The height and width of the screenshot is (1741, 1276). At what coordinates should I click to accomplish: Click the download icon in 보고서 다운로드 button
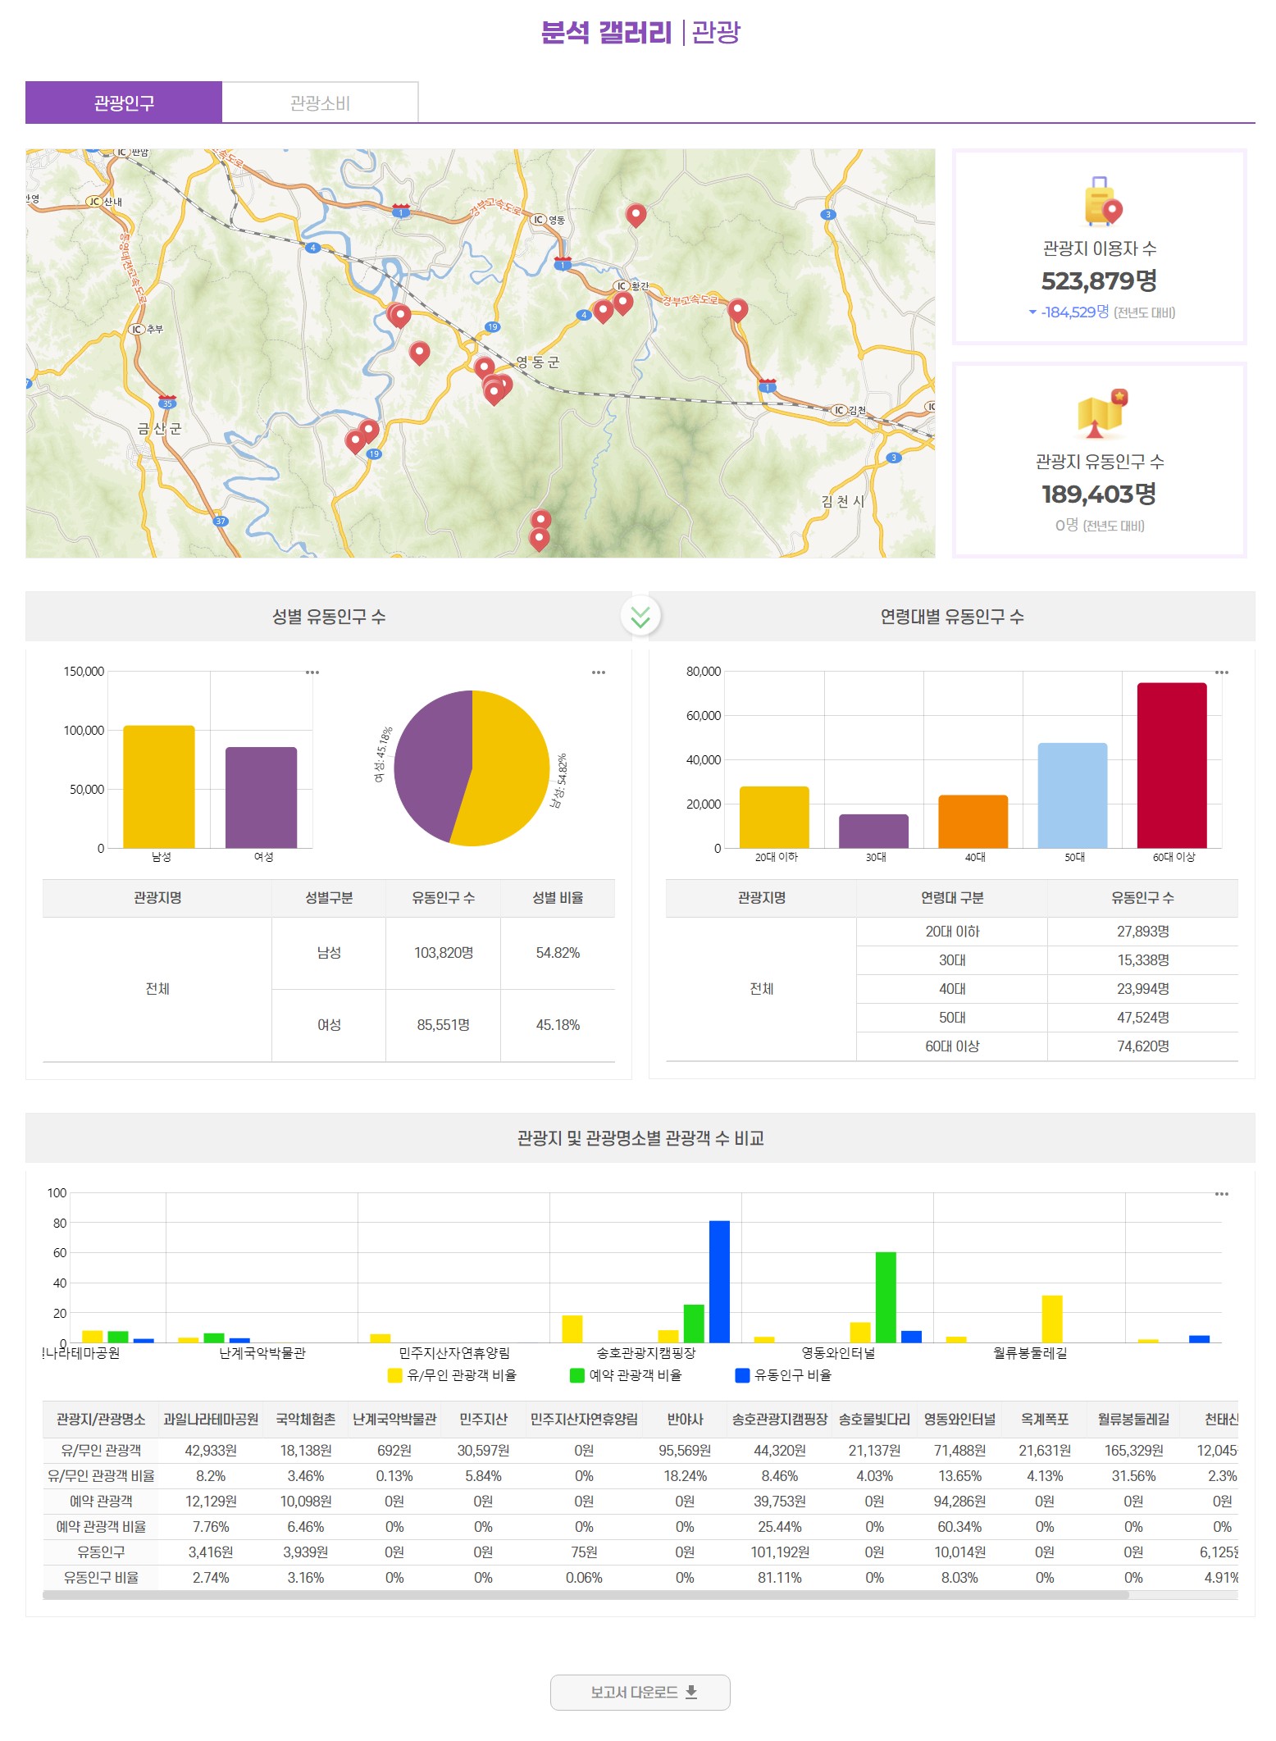tap(691, 1692)
